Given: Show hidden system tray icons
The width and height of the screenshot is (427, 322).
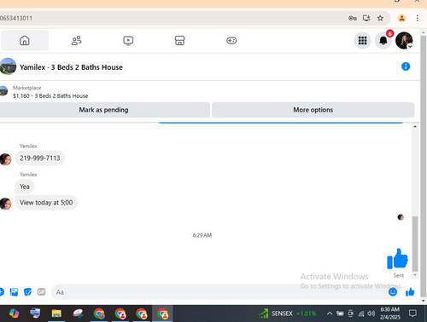Looking at the screenshot, I should 330,313.
